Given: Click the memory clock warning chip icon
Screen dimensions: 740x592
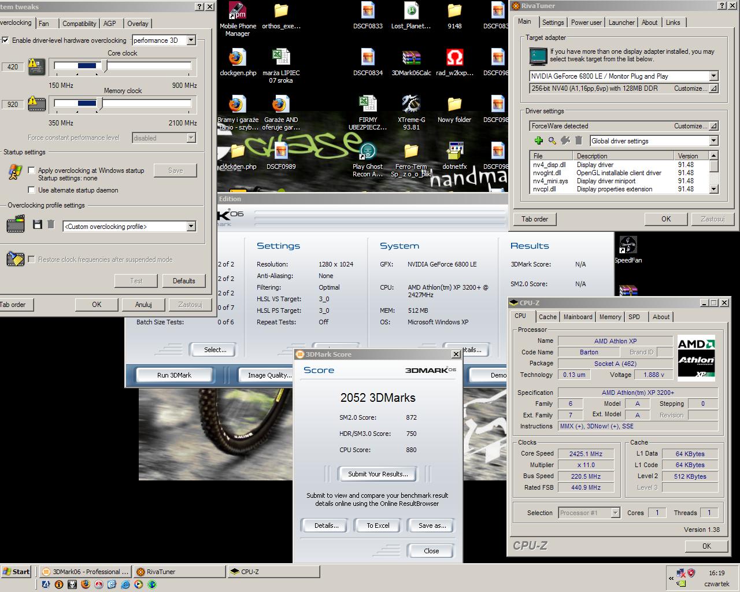Looking at the screenshot, I should pos(36,104).
